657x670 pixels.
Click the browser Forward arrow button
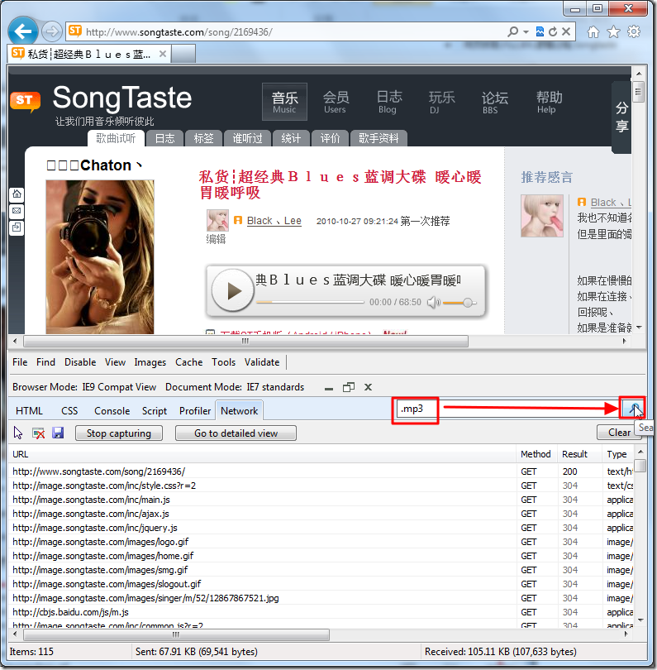click(x=52, y=31)
